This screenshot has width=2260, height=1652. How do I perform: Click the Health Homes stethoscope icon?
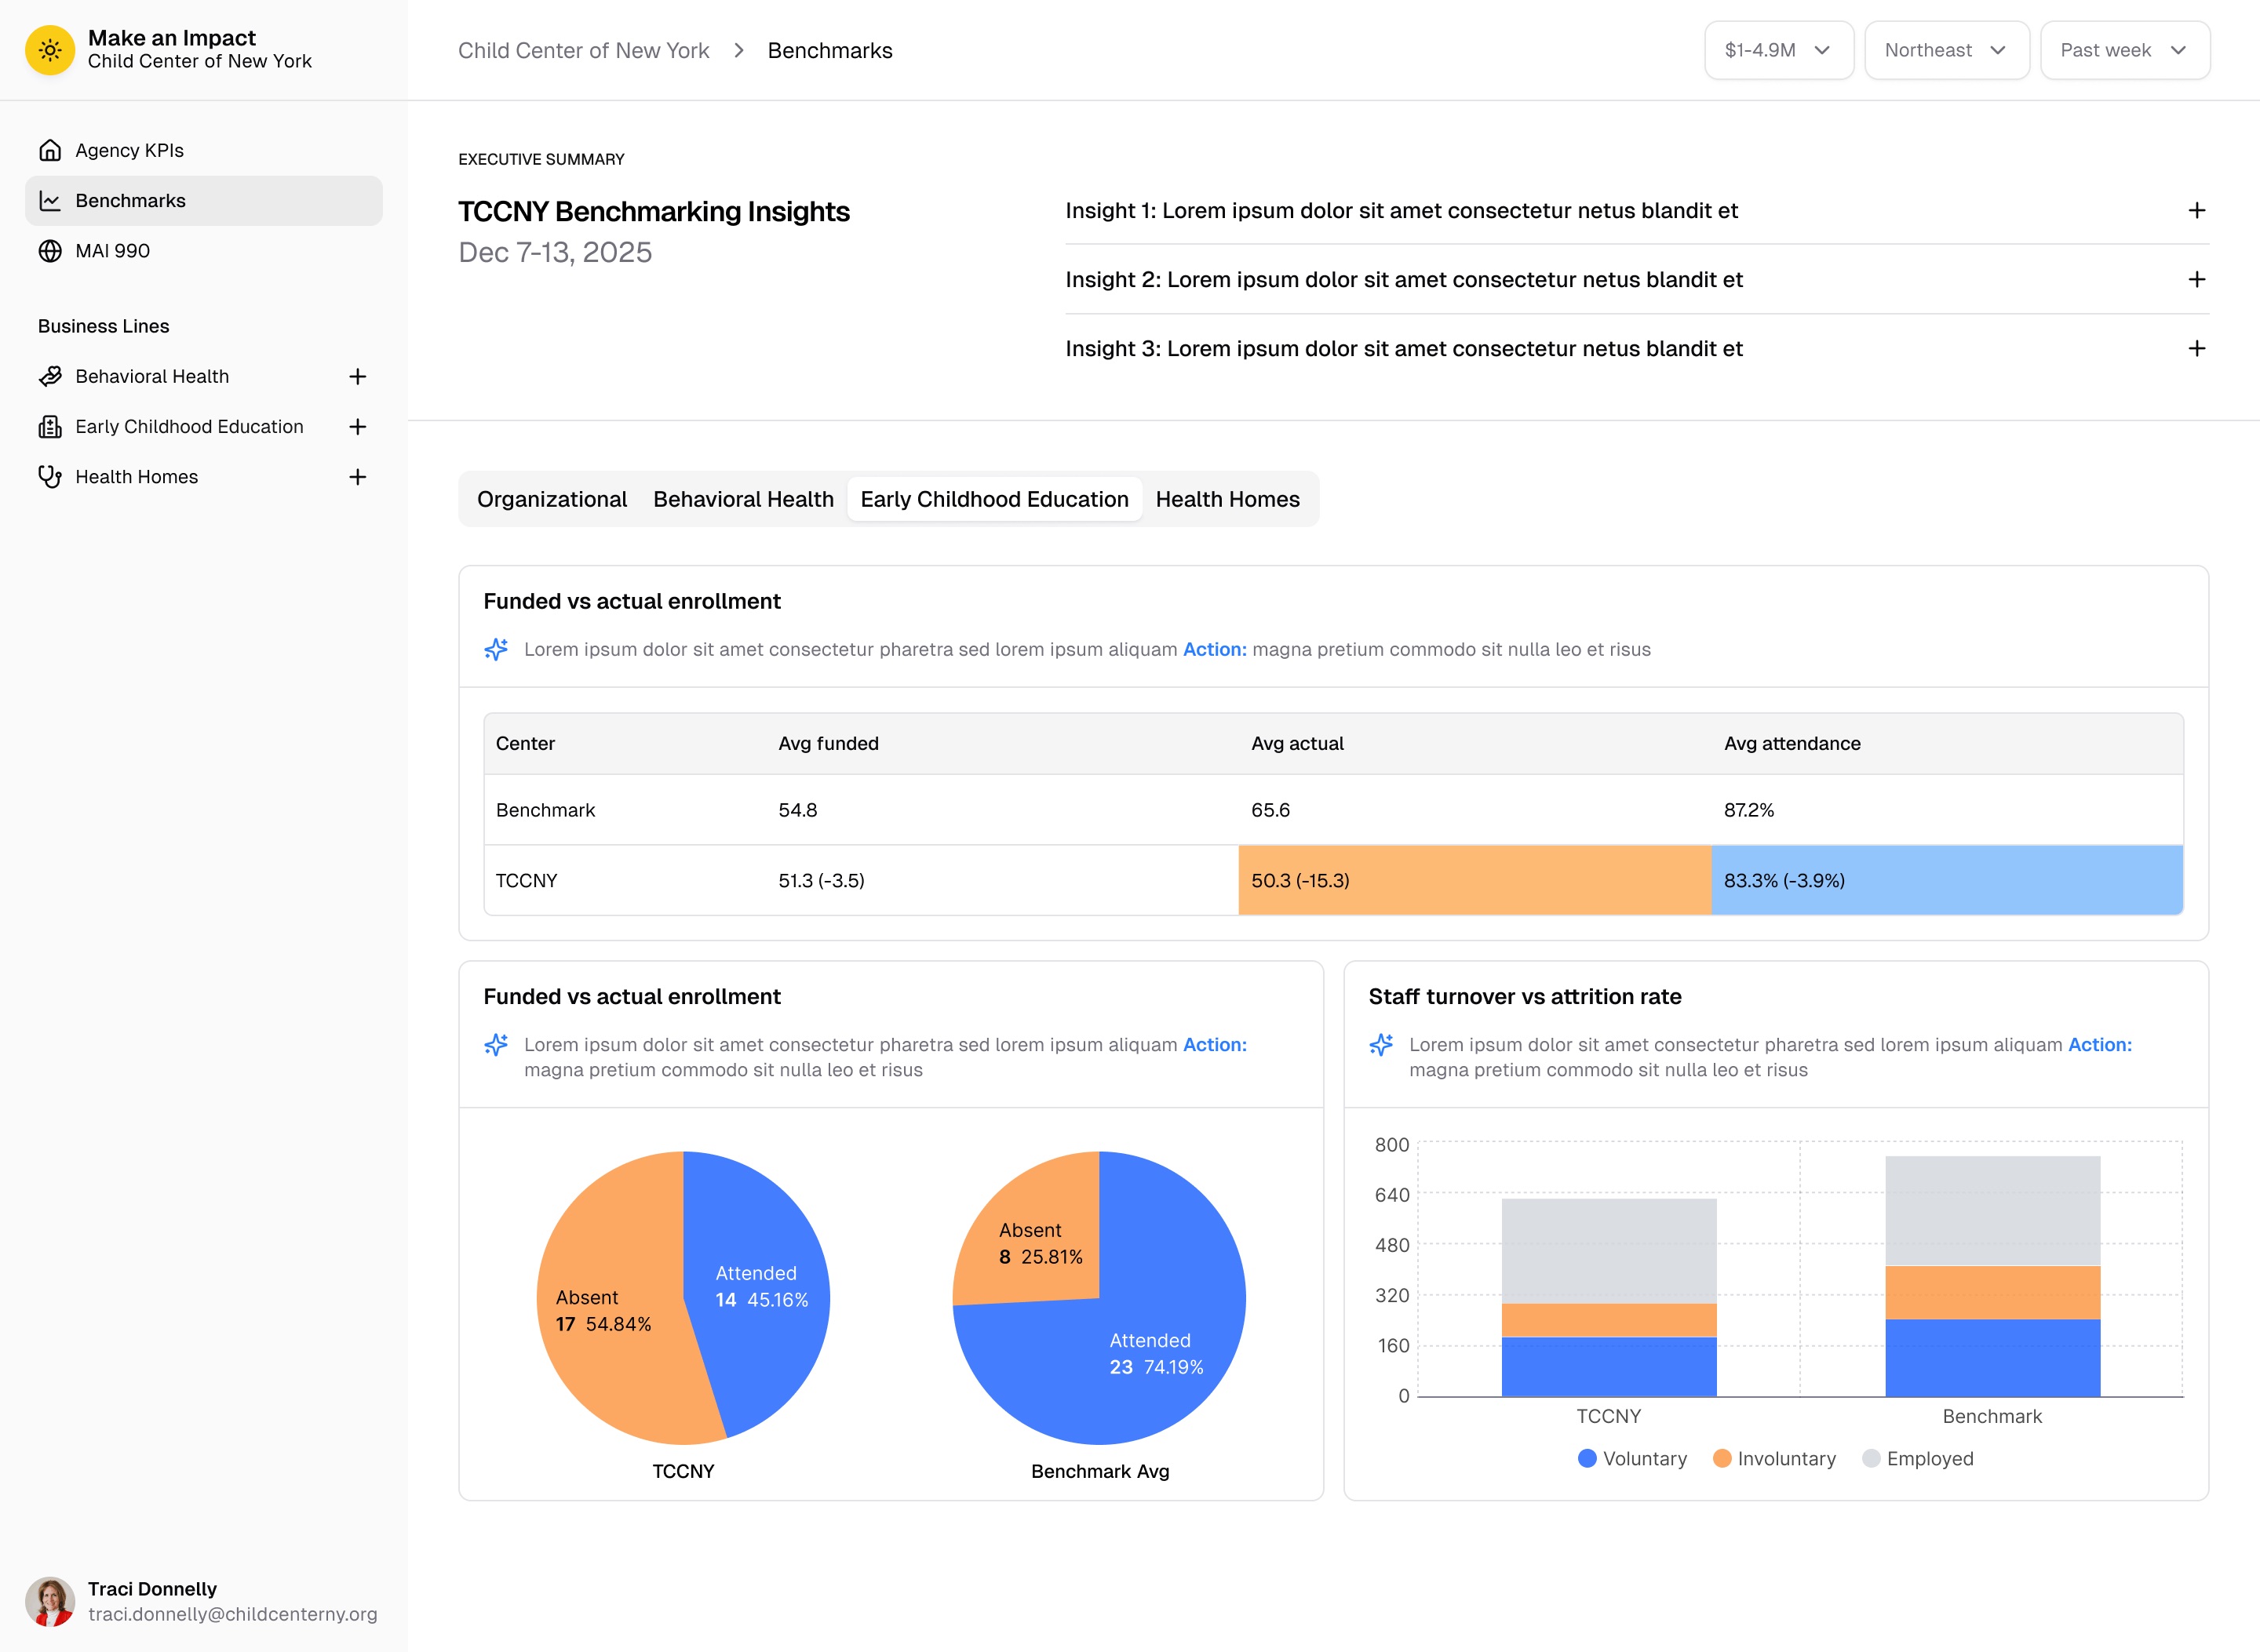point(50,477)
